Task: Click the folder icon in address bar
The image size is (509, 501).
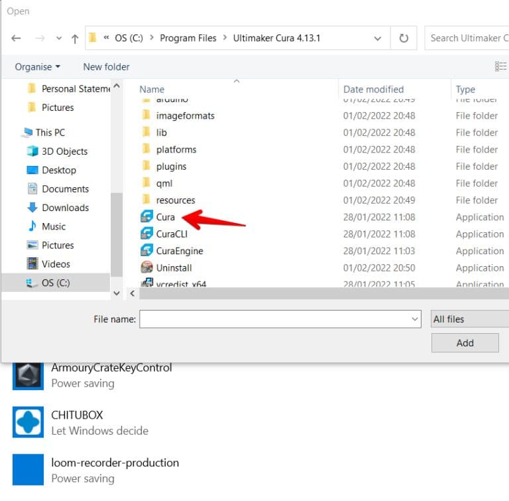Action: (x=93, y=38)
